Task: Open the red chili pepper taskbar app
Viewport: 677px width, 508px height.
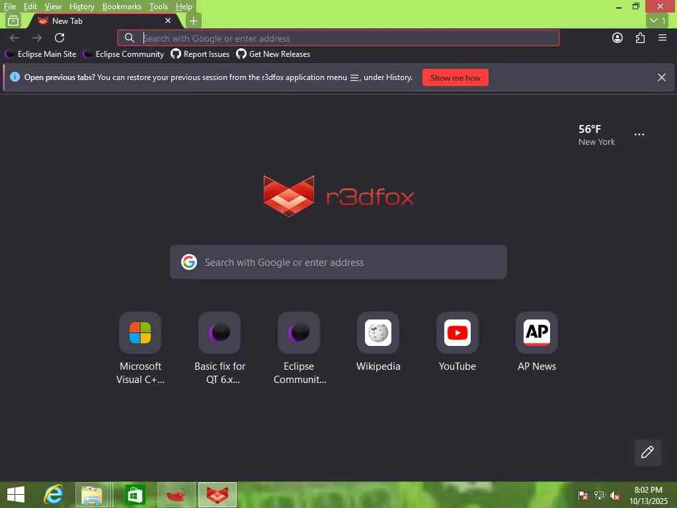Action: tap(176, 495)
